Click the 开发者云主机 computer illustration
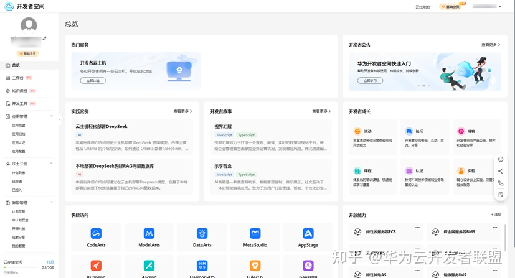 coord(179,71)
